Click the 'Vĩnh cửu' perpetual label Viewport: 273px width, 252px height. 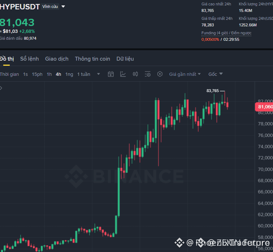[50, 6]
